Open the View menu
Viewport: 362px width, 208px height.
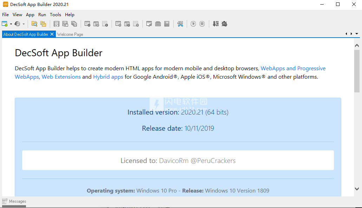pos(17,14)
